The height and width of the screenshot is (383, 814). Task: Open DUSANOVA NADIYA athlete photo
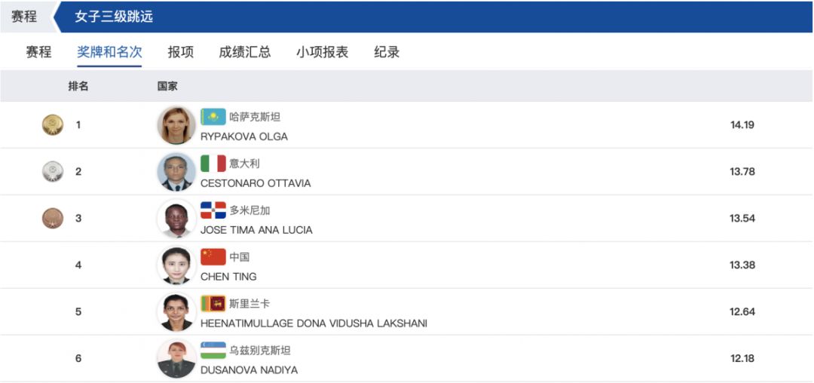[x=176, y=359]
